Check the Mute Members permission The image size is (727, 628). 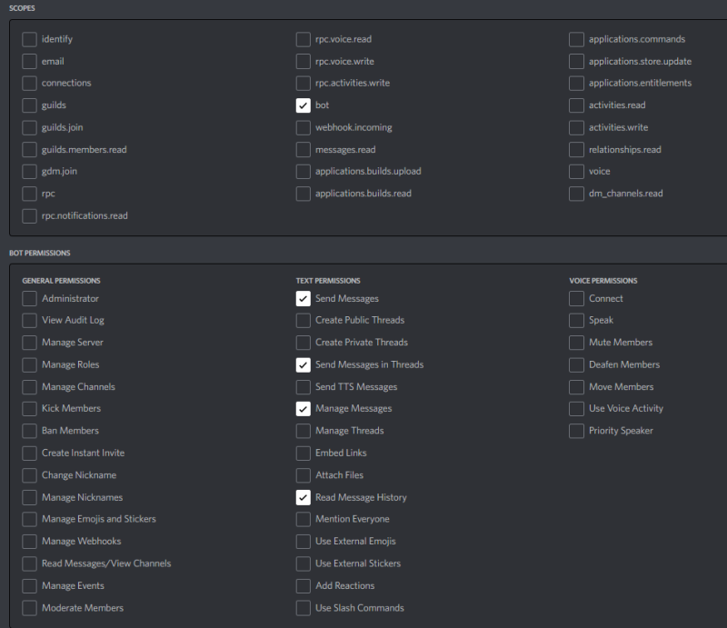[576, 343]
